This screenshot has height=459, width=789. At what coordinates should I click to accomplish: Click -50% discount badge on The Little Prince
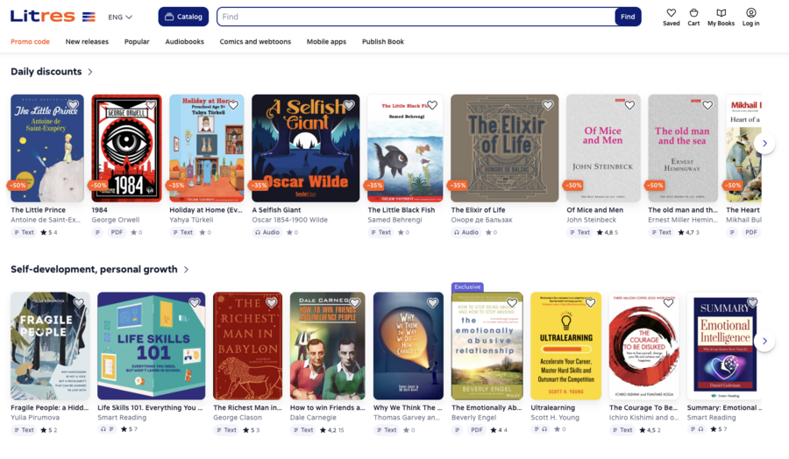coord(18,185)
